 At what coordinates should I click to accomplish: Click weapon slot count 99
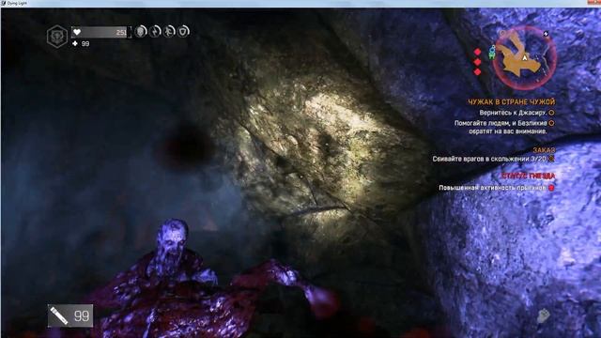point(82,316)
